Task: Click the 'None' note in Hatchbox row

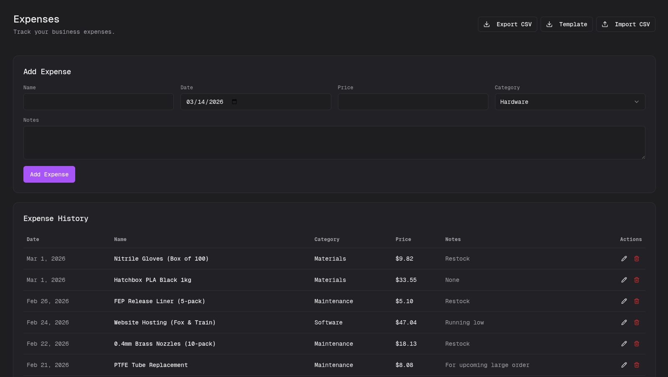Action: point(452,280)
